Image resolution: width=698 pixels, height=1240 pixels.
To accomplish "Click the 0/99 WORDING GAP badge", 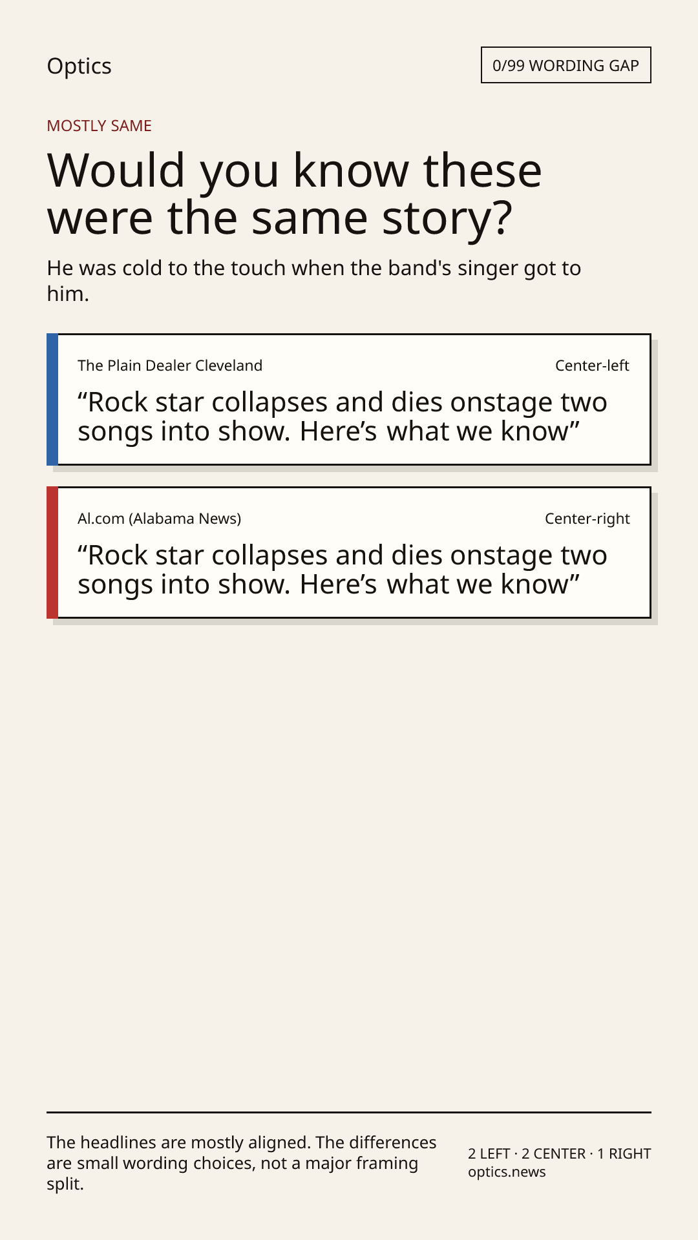I will (x=566, y=65).
